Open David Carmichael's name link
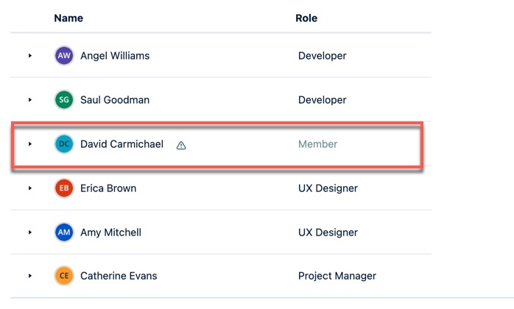 [x=122, y=144]
